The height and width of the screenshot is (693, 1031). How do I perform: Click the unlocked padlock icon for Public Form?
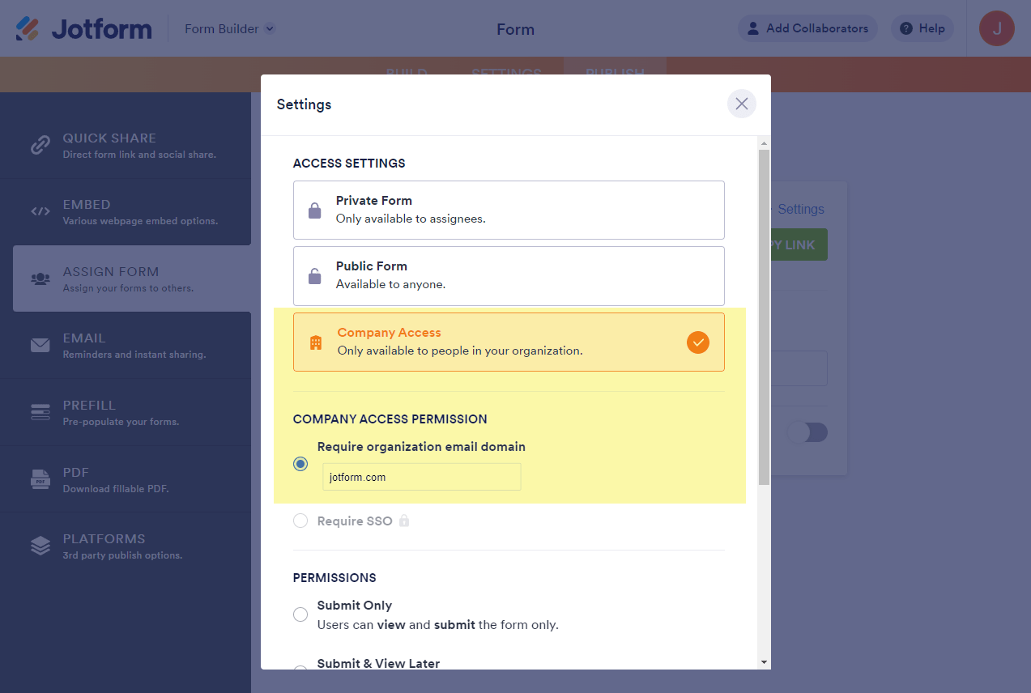tap(315, 276)
